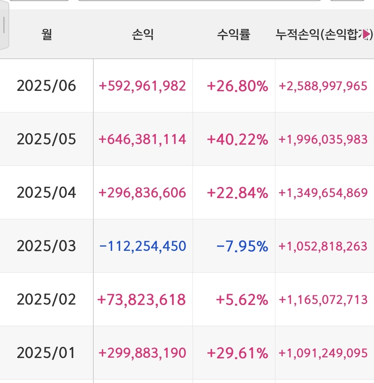This screenshot has height=383, width=374.
Task: Select the 2025/03 month cell
Action: 46,246
